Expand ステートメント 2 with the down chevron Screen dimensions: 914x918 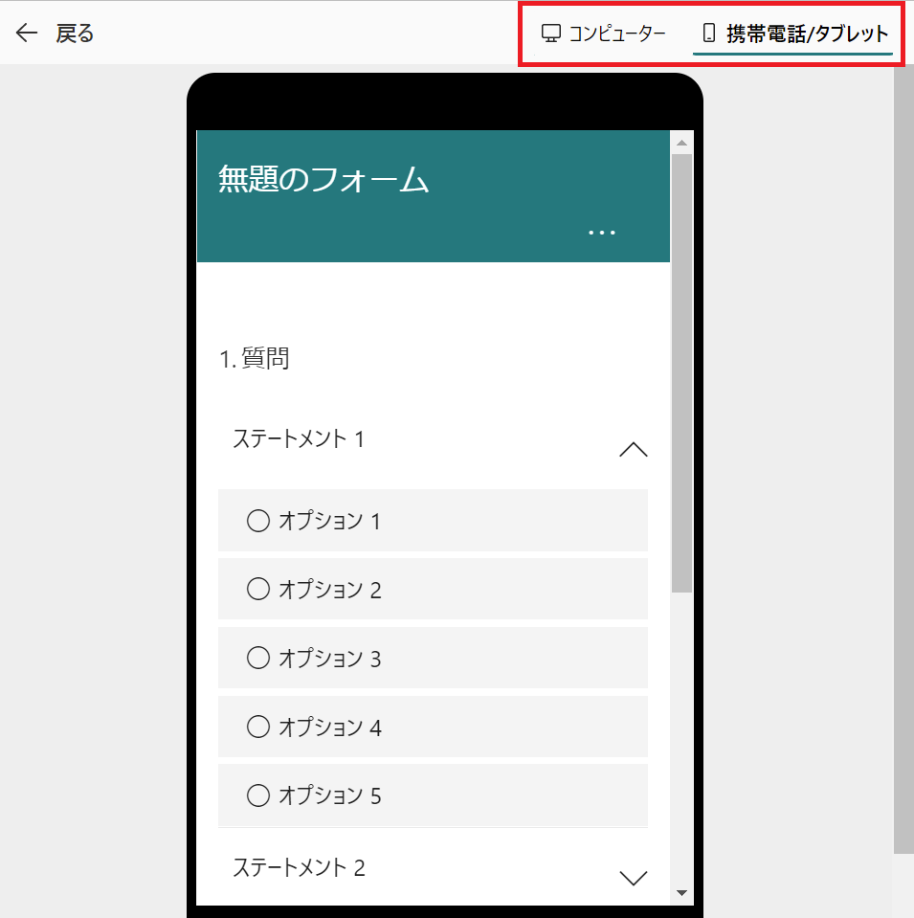click(x=633, y=877)
